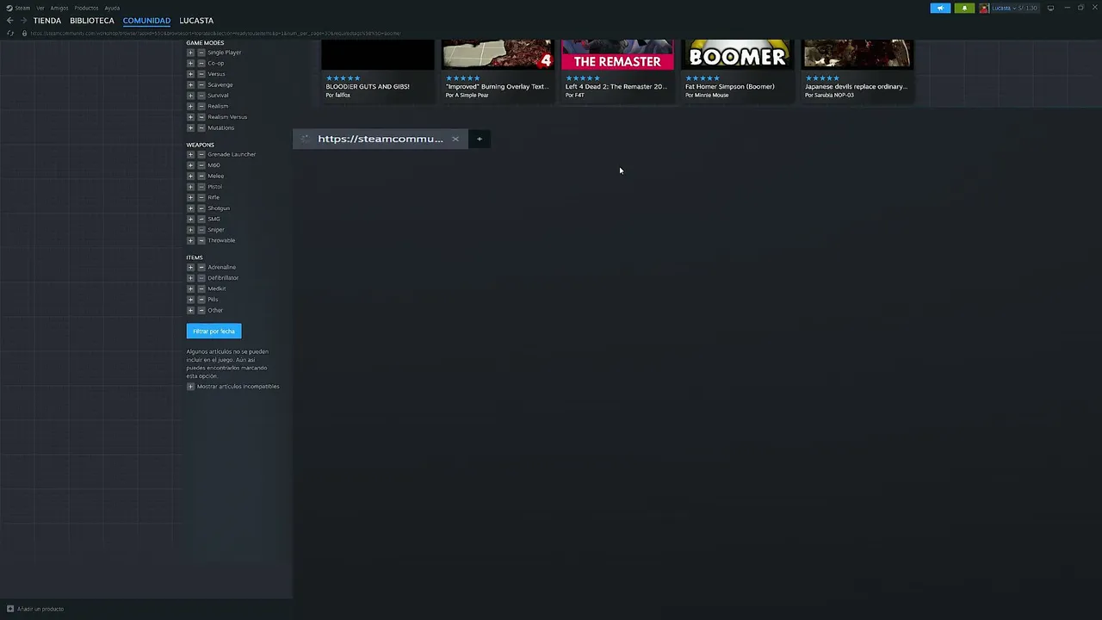Exclude Versus tag with minus
This screenshot has width=1102, height=620.
[201, 74]
